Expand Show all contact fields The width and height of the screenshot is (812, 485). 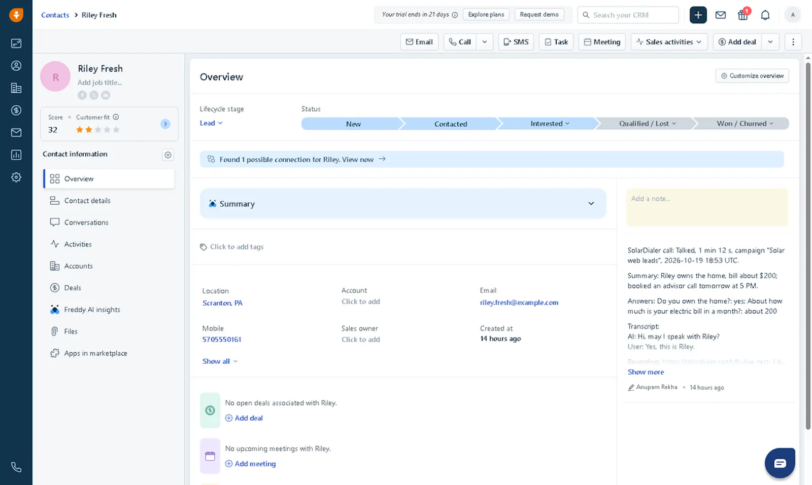(x=220, y=361)
